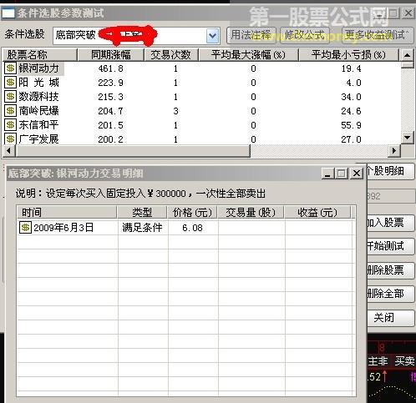
Task: Click the 关闭 button
Action: coord(390,318)
